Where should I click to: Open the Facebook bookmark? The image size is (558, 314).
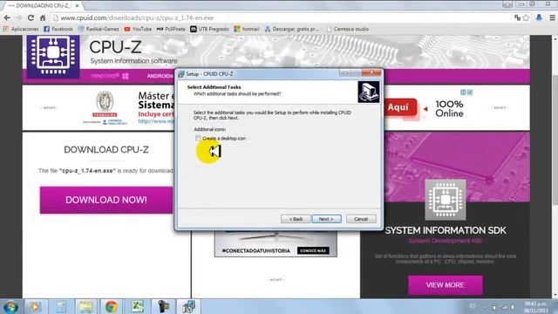[58, 29]
